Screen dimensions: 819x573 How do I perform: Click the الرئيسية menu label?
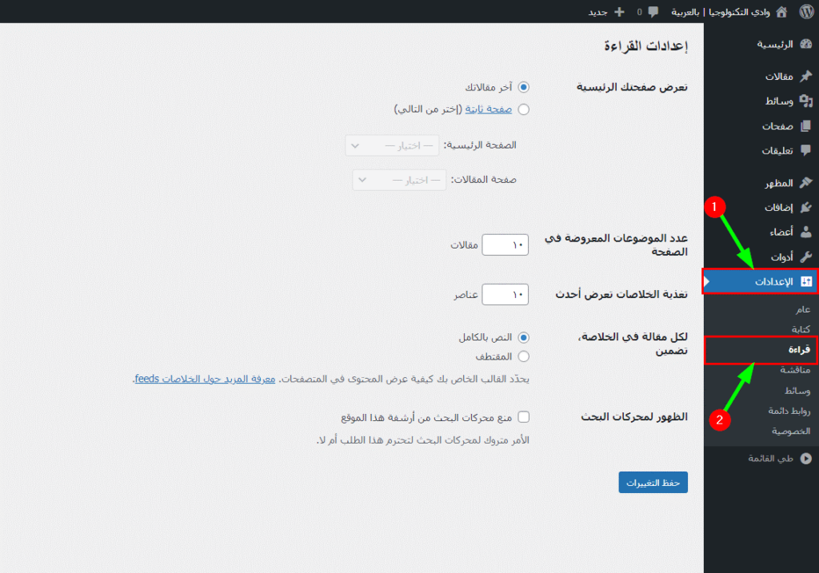tap(775, 45)
